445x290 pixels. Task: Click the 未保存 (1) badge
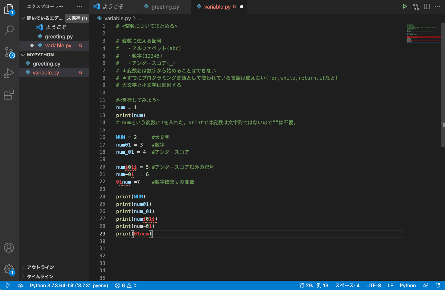(77, 18)
